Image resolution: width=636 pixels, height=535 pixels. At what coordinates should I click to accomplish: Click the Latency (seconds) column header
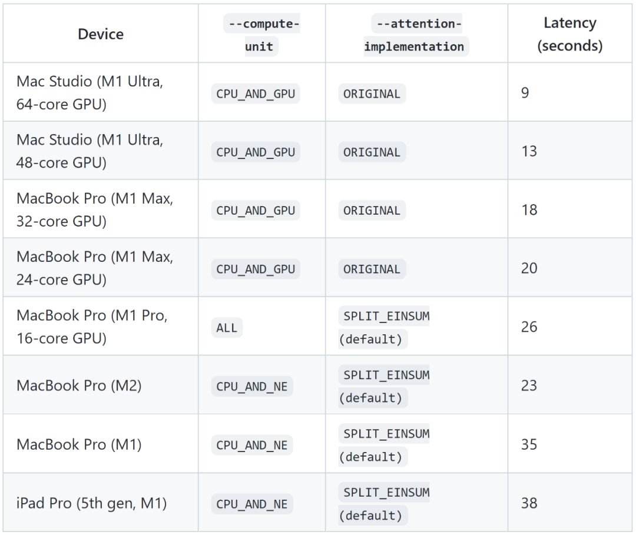[x=569, y=34]
